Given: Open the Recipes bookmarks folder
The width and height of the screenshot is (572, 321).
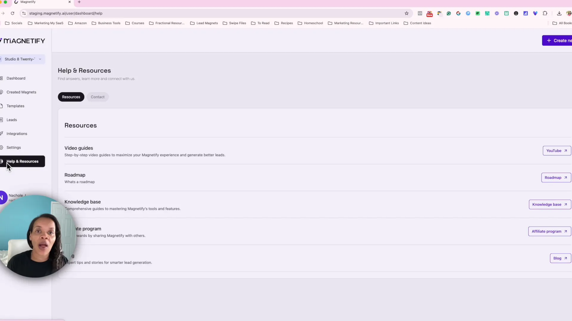Looking at the screenshot, I should [x=284, y=23].
